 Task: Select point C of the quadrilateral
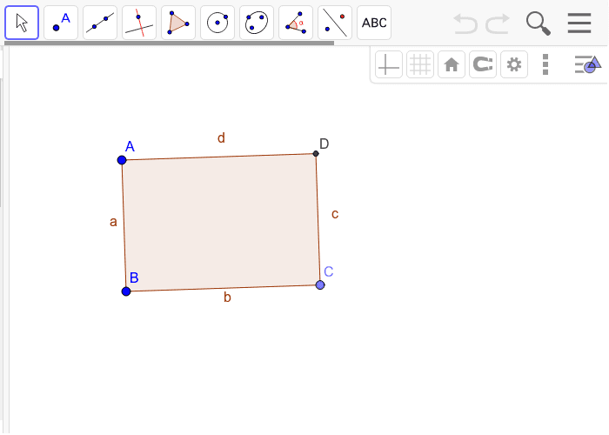[320, 285]
